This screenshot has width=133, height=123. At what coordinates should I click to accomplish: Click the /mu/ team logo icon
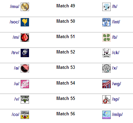pyautogui.click(x=25, y=7)
